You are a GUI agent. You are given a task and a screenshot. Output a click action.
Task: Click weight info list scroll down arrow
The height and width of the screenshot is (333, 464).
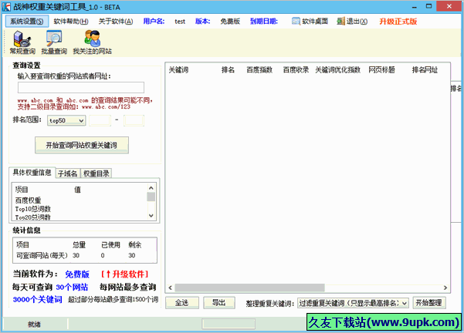[151, 215]
